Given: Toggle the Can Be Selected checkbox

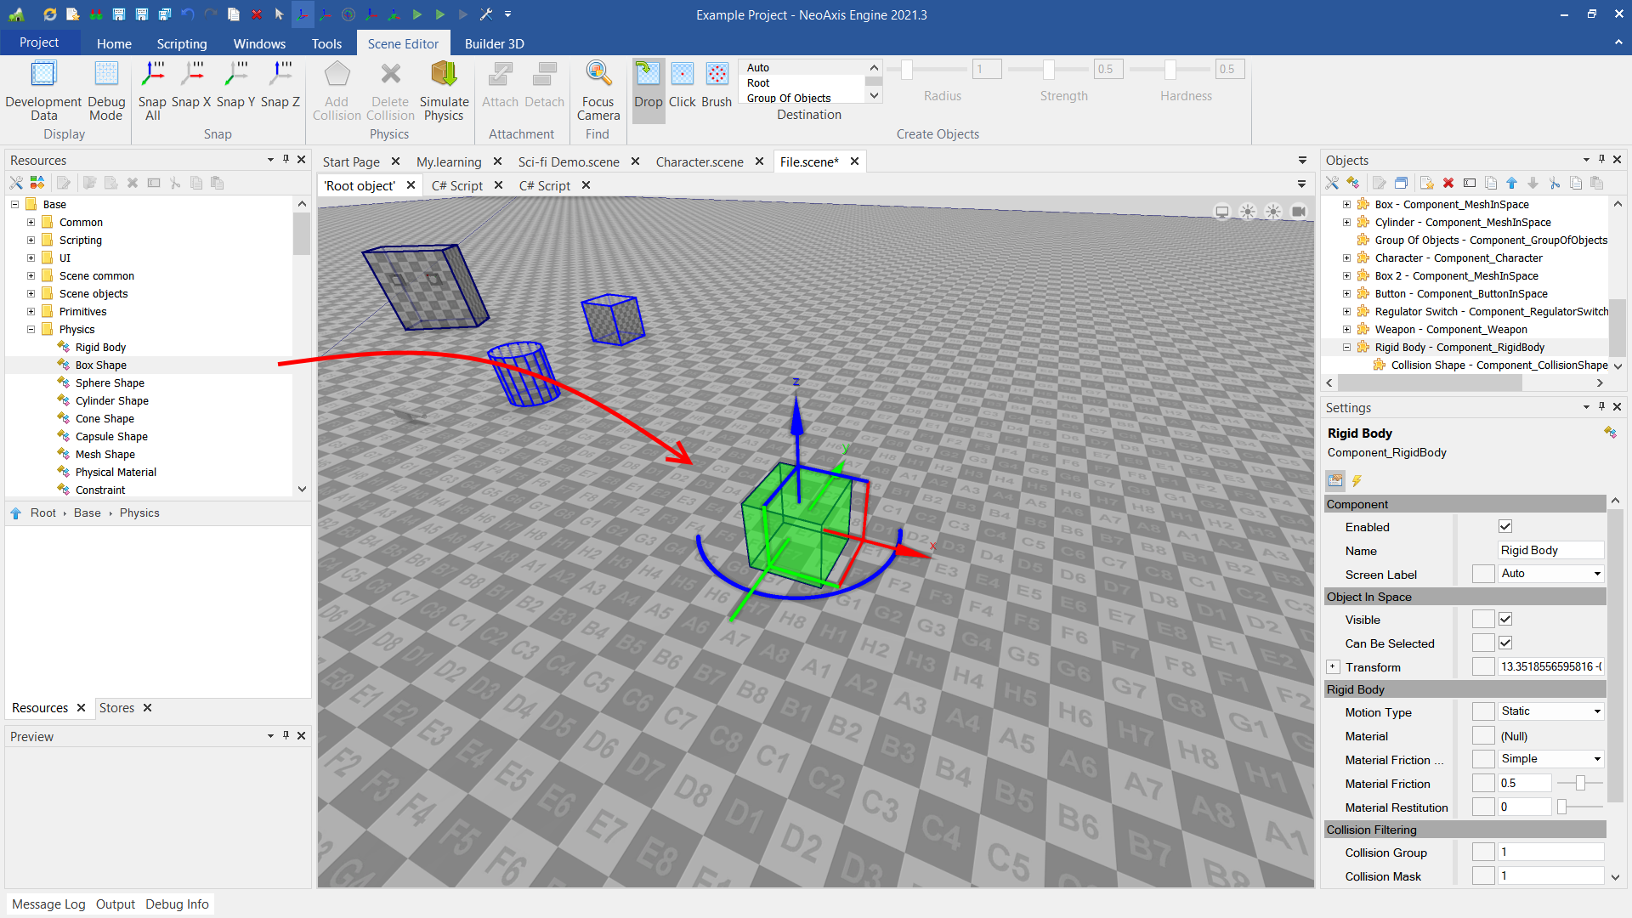Looking at the screenshot, I should (x=1505, y=643).
